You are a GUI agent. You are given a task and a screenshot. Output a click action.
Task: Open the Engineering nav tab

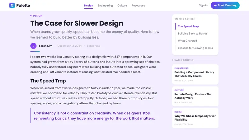105,6
